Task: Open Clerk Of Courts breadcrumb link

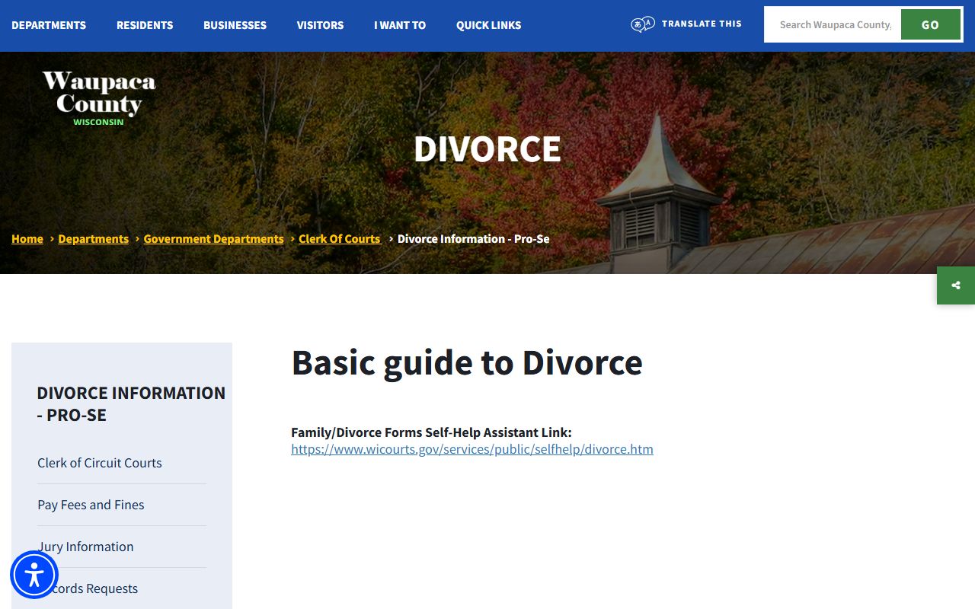Action: (x=340, y=239)
